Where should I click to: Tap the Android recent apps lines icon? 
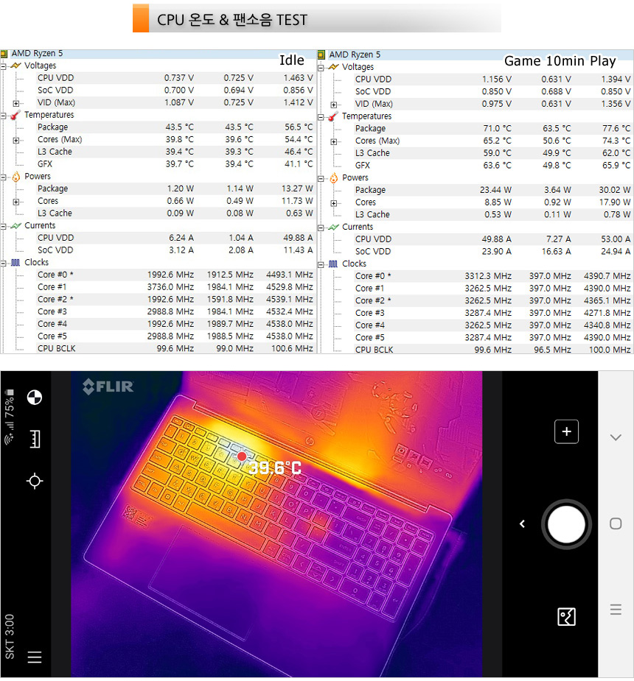pyautogui.click(x=616, y=610)
